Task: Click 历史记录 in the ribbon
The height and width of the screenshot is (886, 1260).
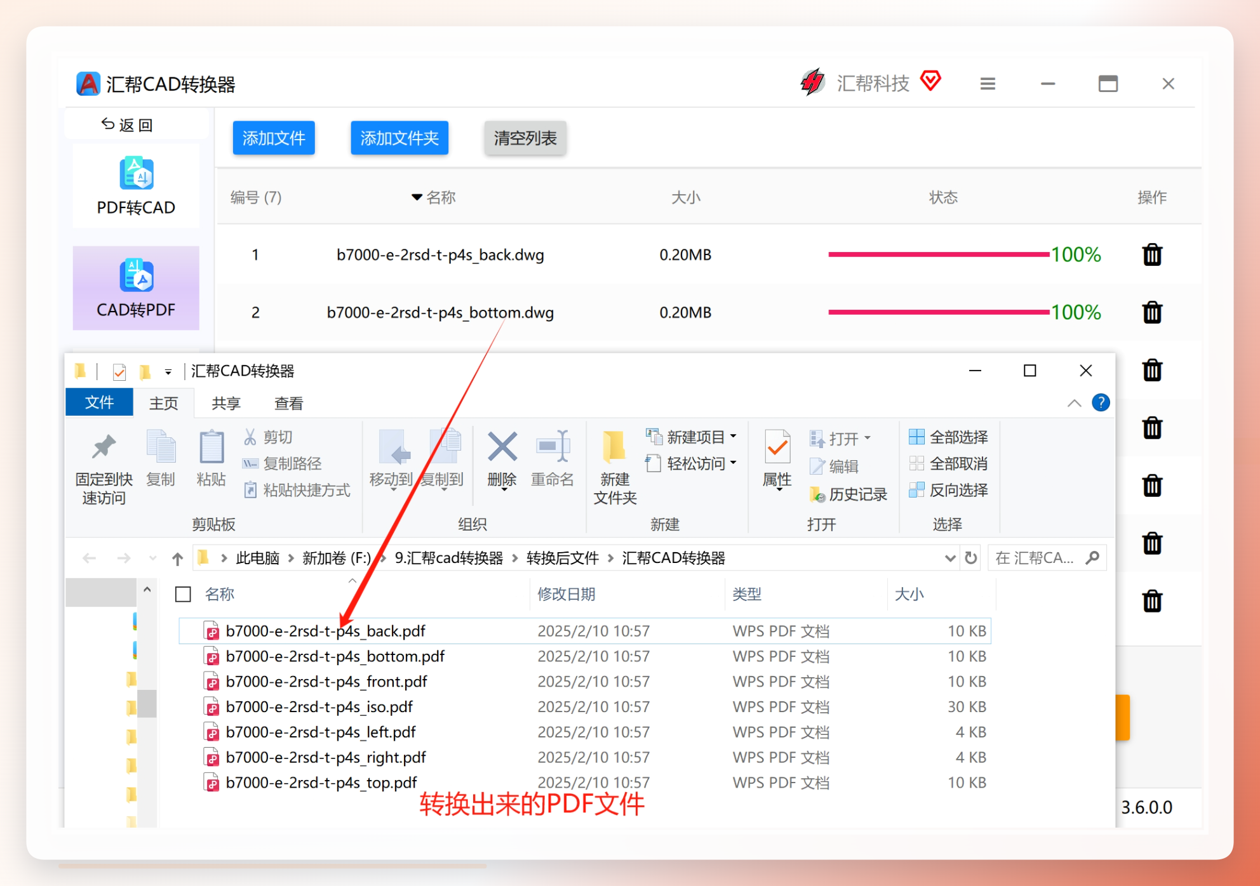Action: (848, 494)
